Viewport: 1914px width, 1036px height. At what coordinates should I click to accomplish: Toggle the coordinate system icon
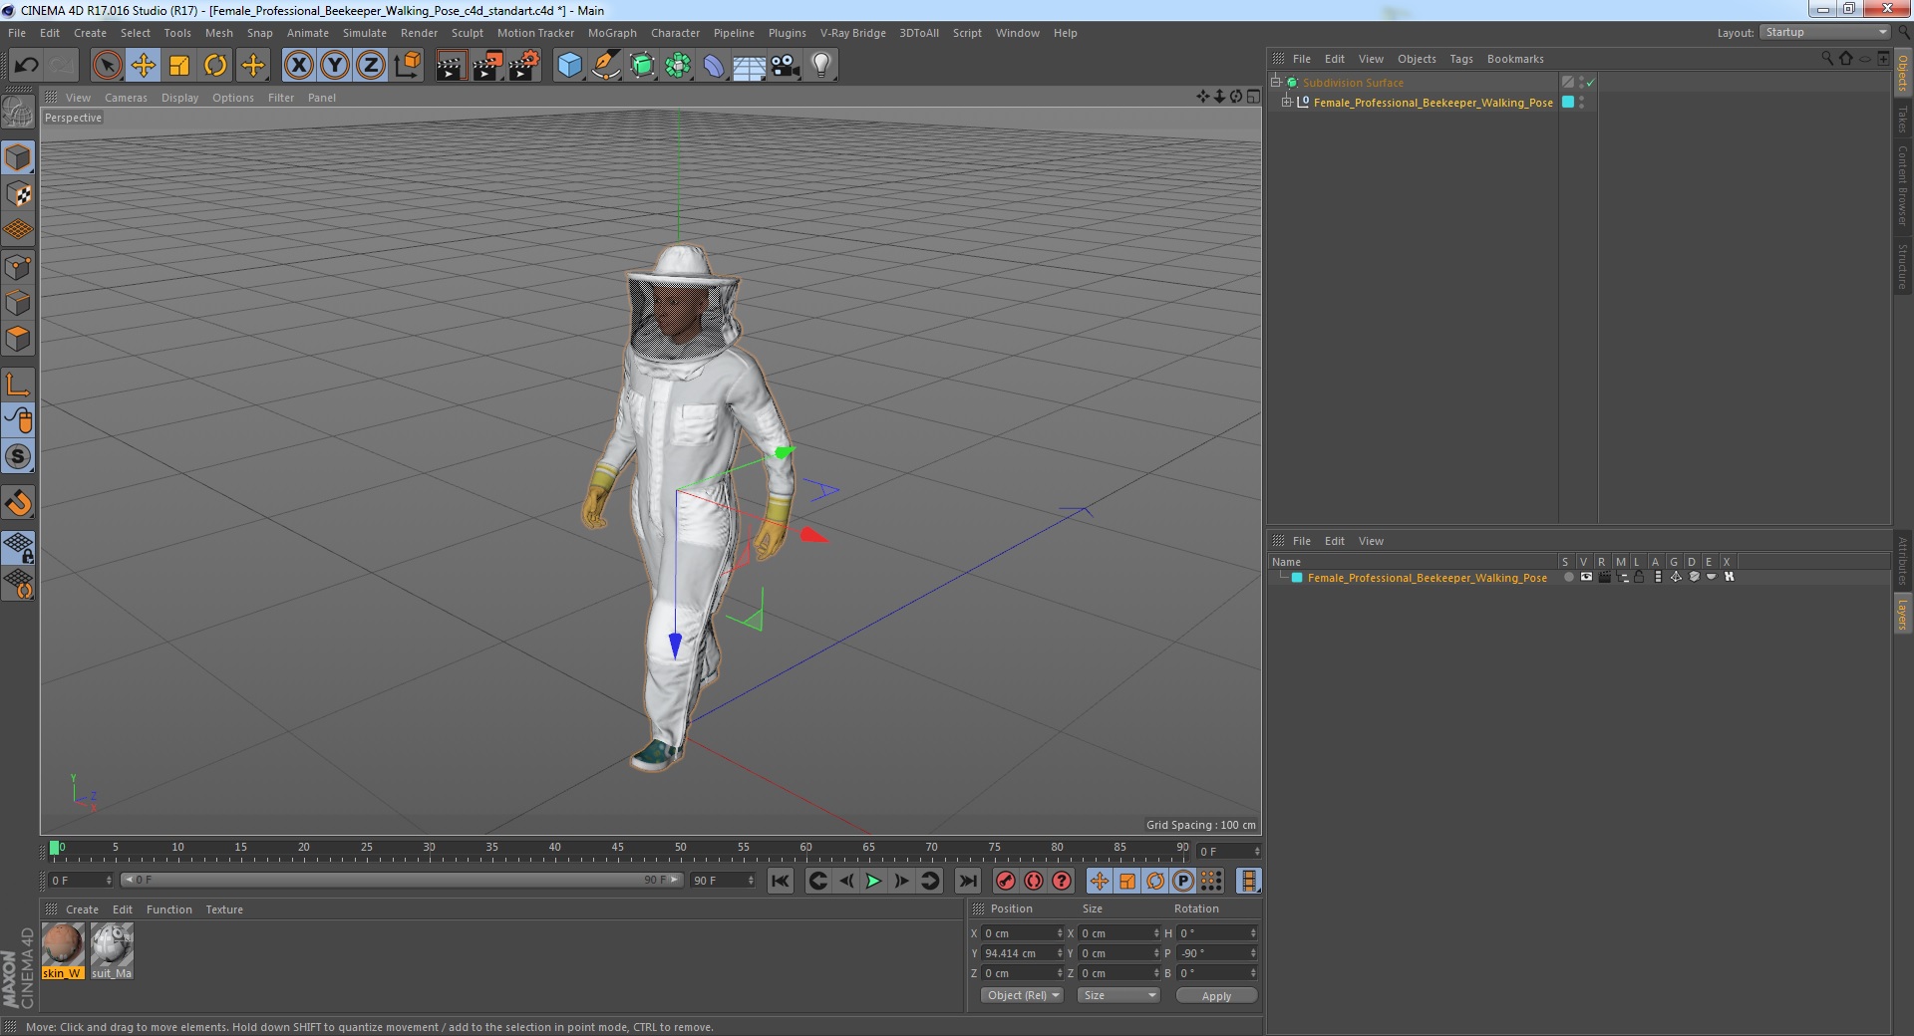click(408, 66)
